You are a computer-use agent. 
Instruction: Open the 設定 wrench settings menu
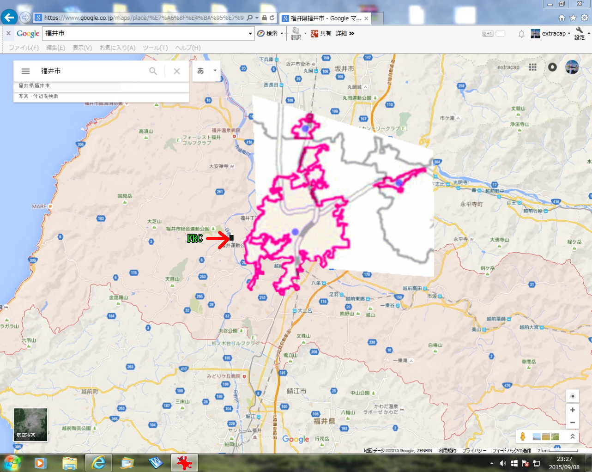(x=580, y=33)
